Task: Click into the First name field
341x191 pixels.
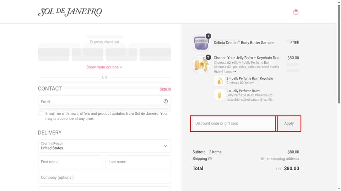Action: (70, 162)
